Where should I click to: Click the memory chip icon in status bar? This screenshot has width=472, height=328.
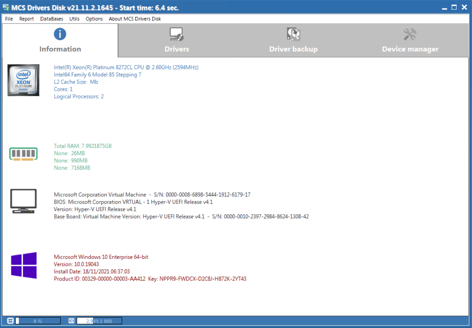click(71, 321)
